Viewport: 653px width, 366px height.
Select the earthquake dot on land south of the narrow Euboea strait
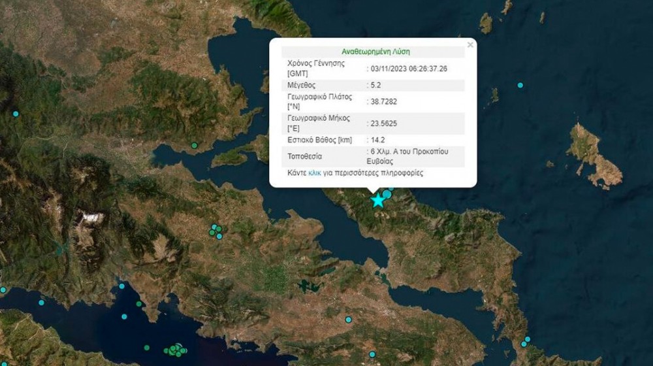(348, 320)
